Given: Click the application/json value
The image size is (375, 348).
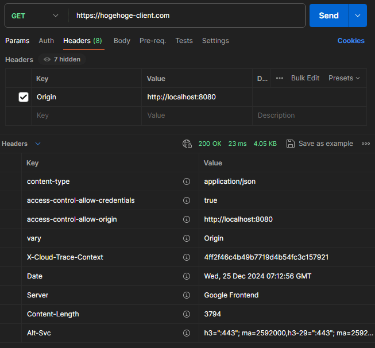Looking at the screenshot, I should pyautogui.click(x=230, y=181).
